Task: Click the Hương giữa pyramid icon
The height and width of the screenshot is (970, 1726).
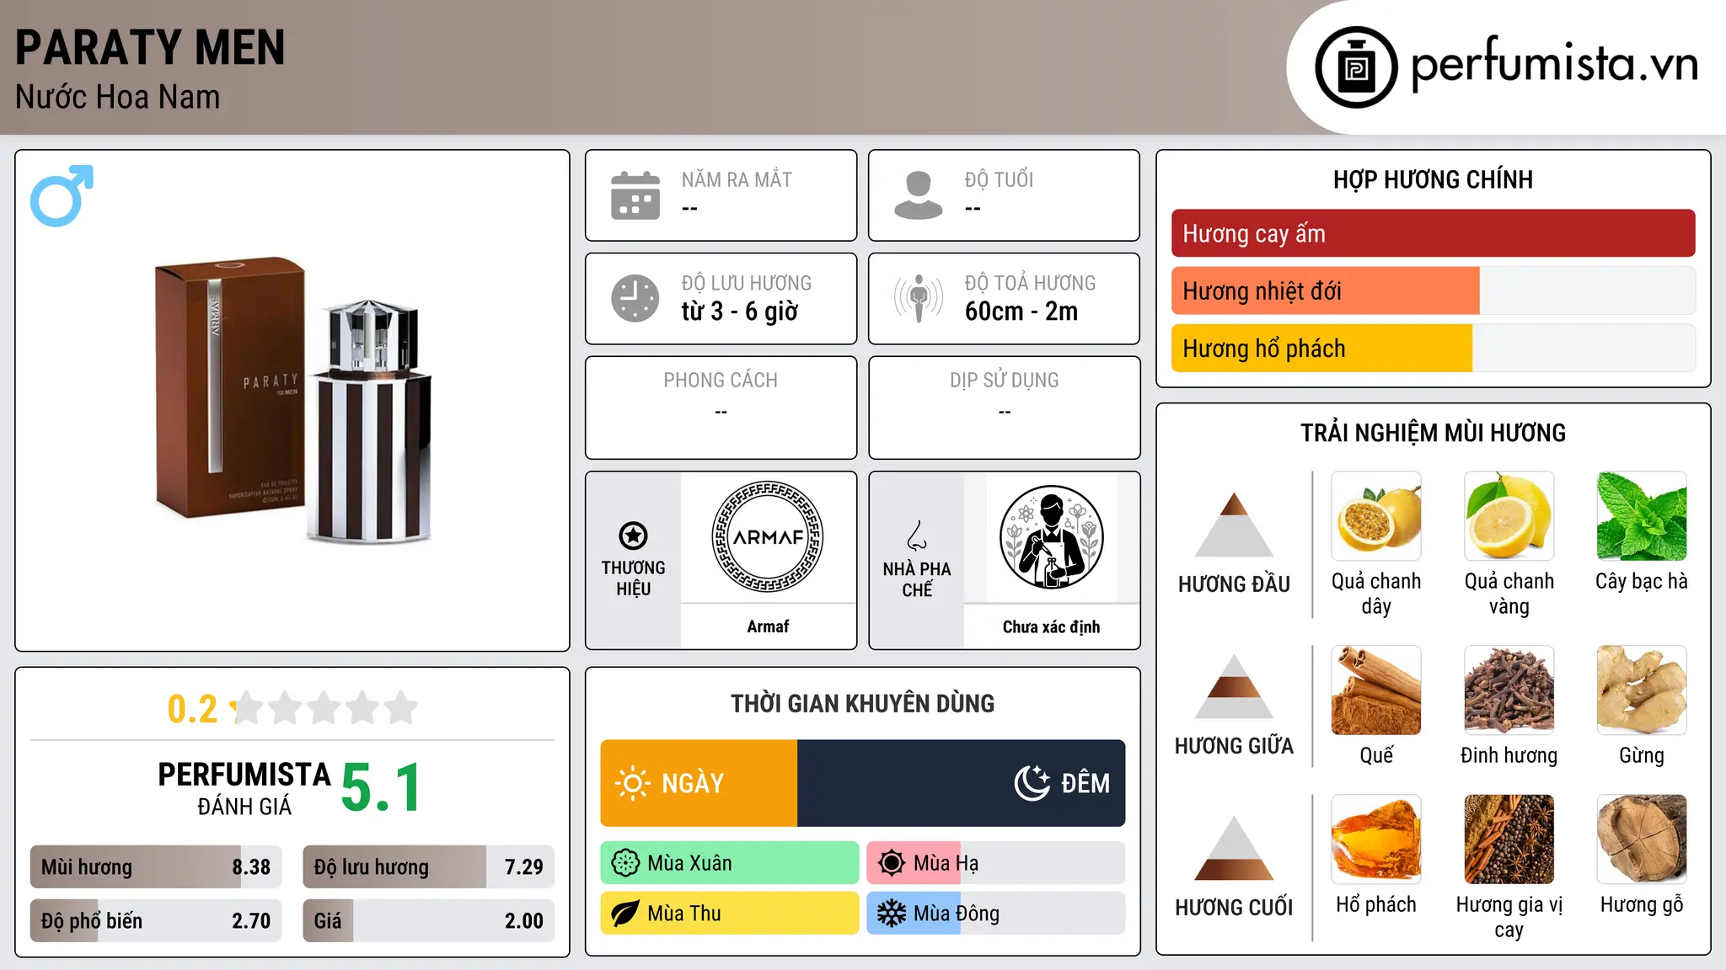Action: [x=1234, y=686]
